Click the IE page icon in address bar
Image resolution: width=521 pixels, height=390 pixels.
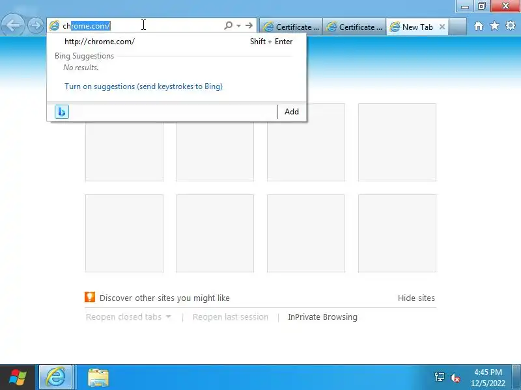[x=54, y=25]
